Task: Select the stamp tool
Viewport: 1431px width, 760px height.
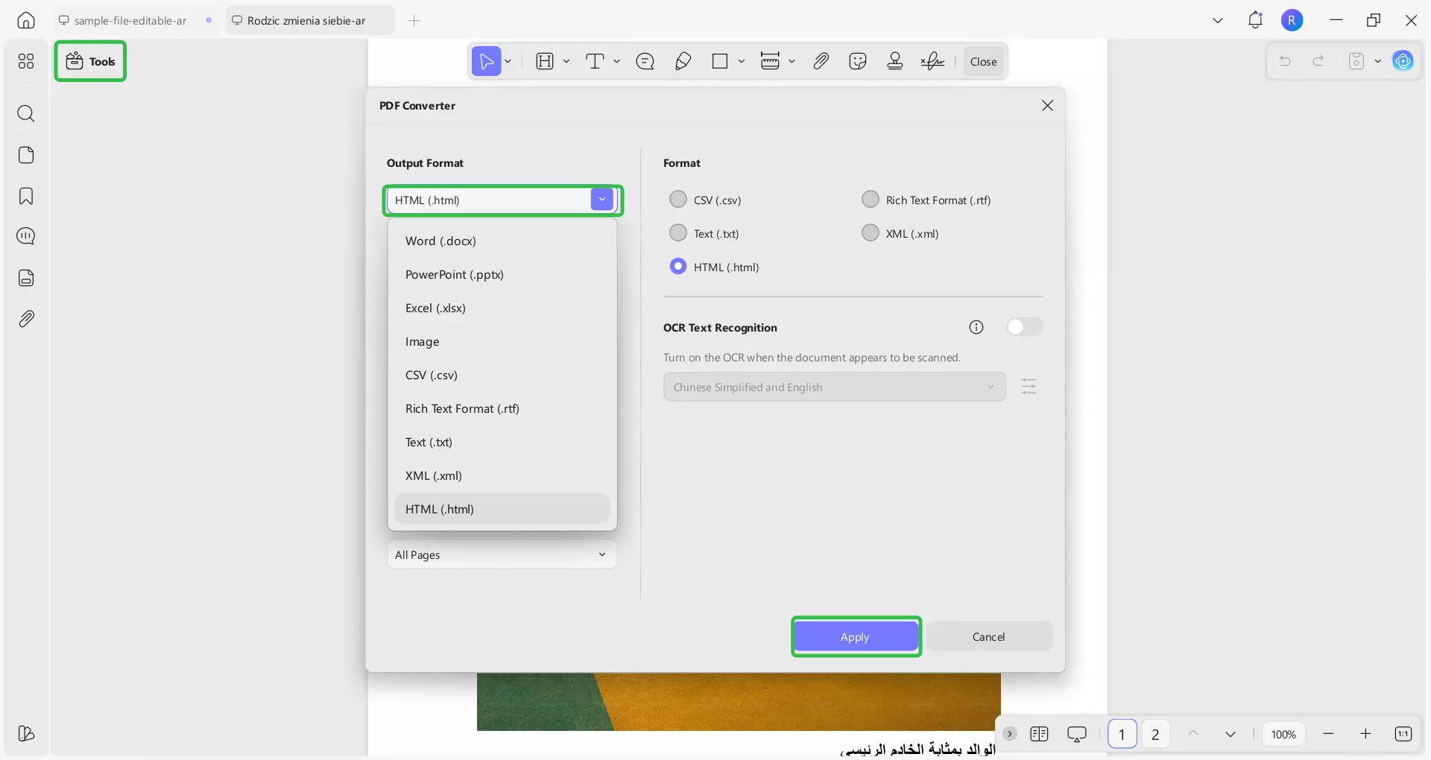Action: (895, 61)
